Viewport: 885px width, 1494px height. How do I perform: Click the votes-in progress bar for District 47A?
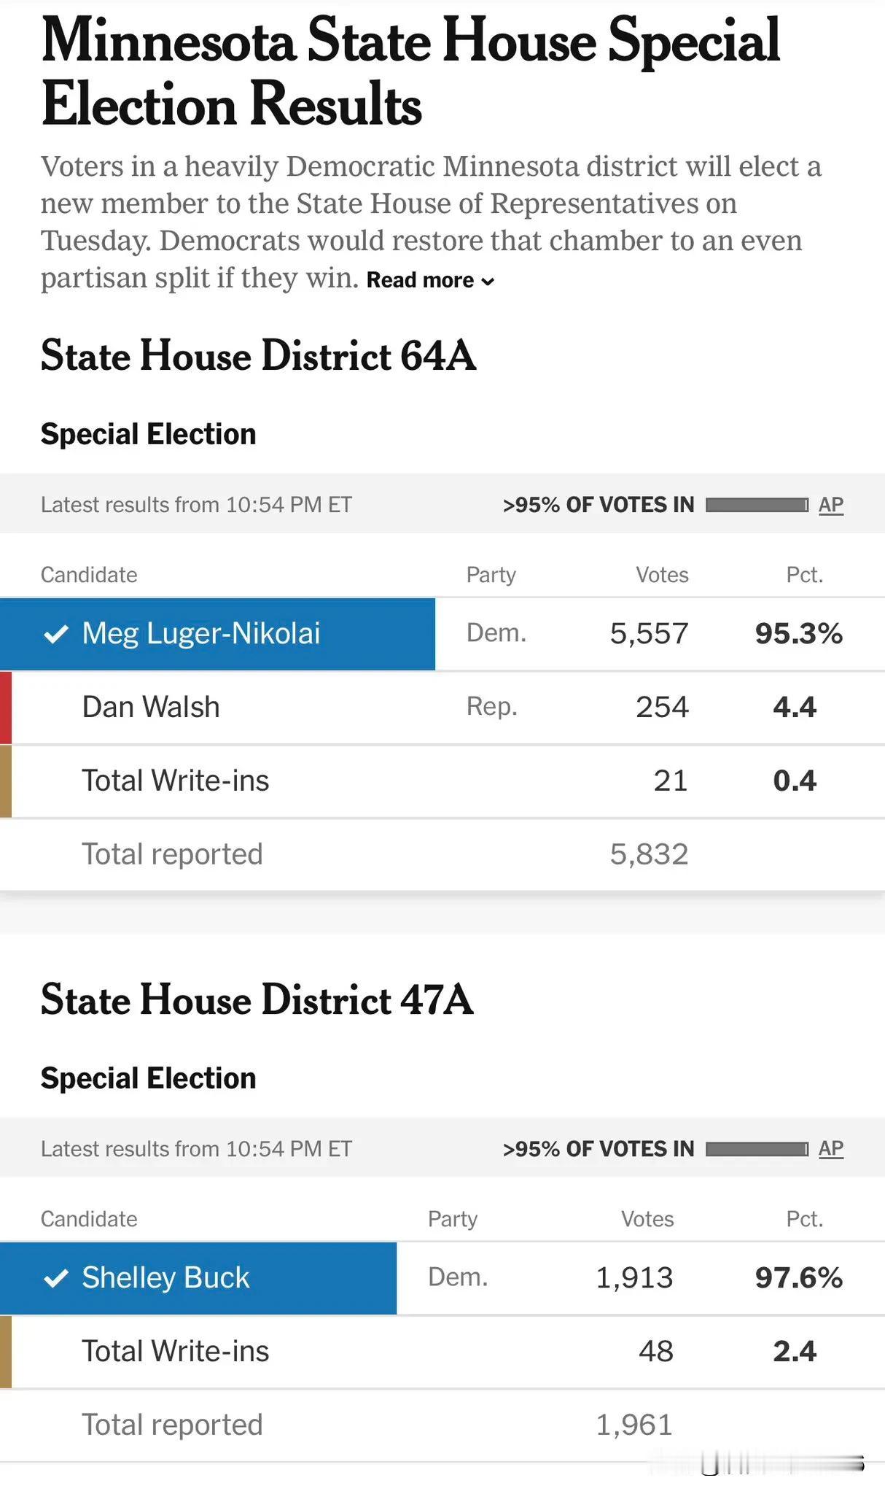pyautogui.click(x=756, y=1149)
